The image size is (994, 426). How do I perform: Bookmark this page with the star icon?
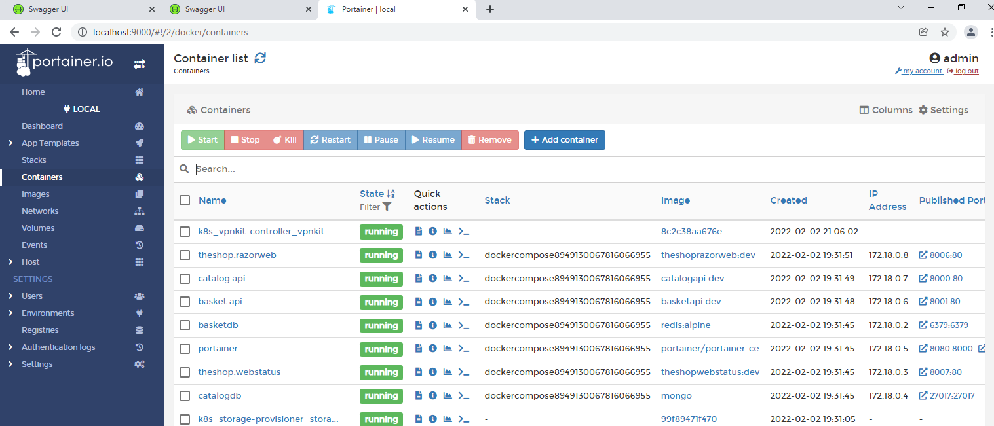[945, 32]
